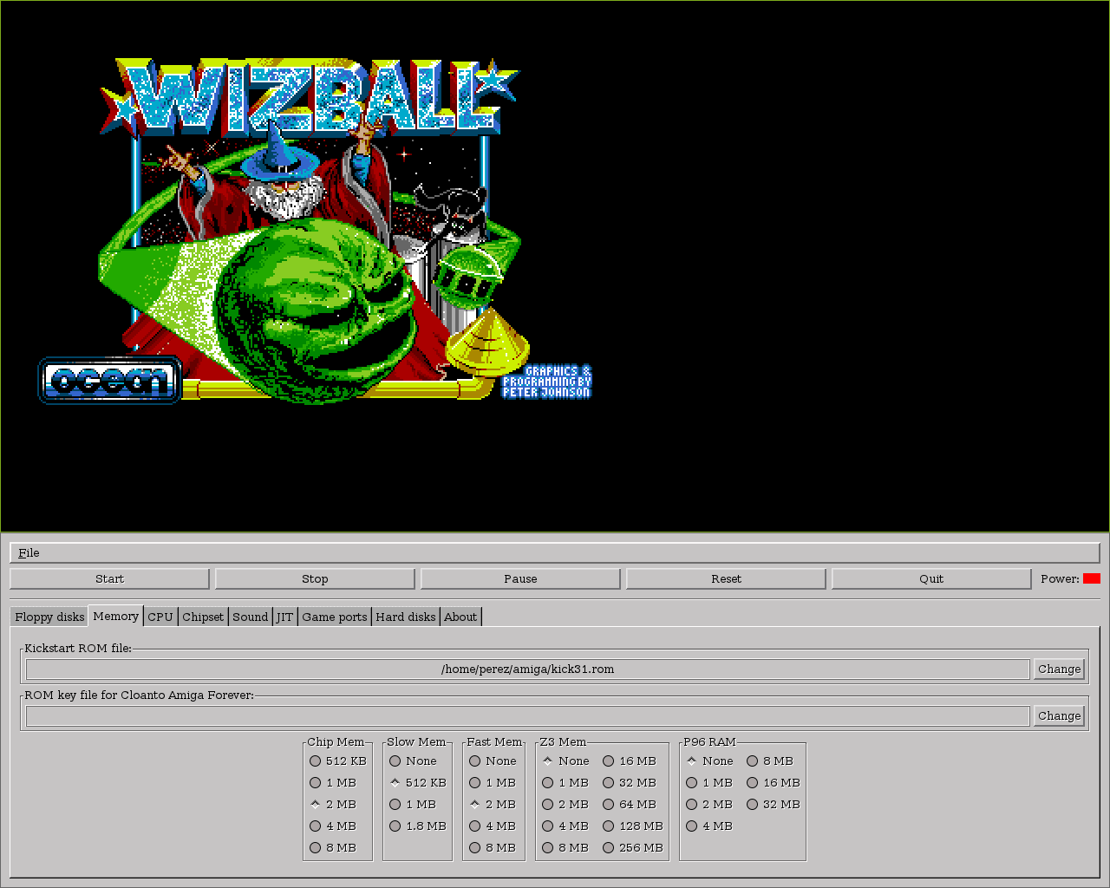The width and height of the screenshot is (1110, 888).
Task: Set Fast Mem to None
Action: tap(493, 761)
